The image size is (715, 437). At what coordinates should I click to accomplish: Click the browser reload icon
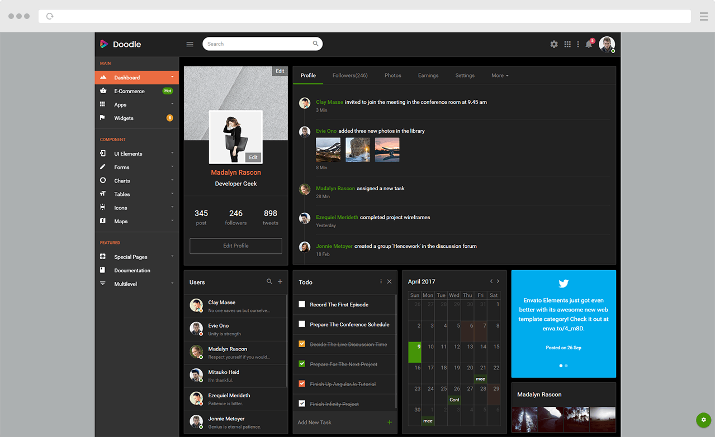[50, 16]
